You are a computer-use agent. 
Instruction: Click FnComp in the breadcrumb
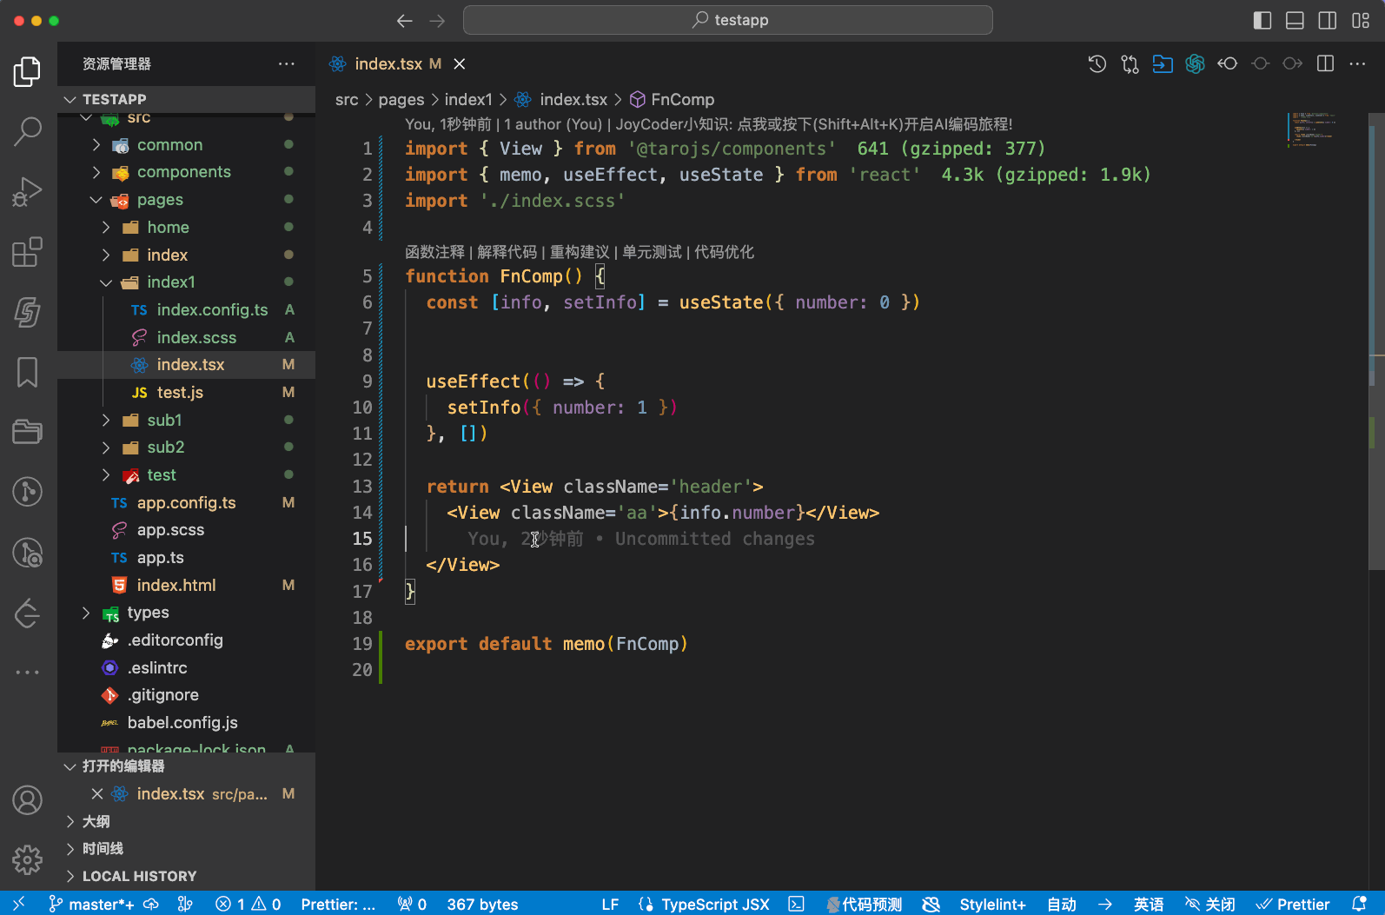(682, 100)
